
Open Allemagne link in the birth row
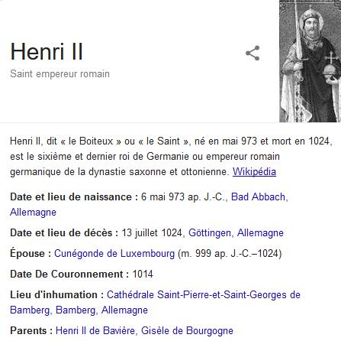pyautogui.click(x=33, y=213)
